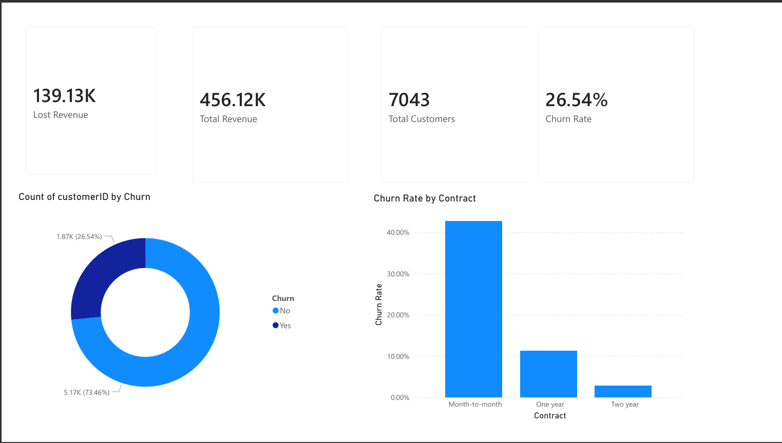Viewport: 782px width, 443px height.
Task: Click the Churn legend title
Action: click(x=283, y=298)
